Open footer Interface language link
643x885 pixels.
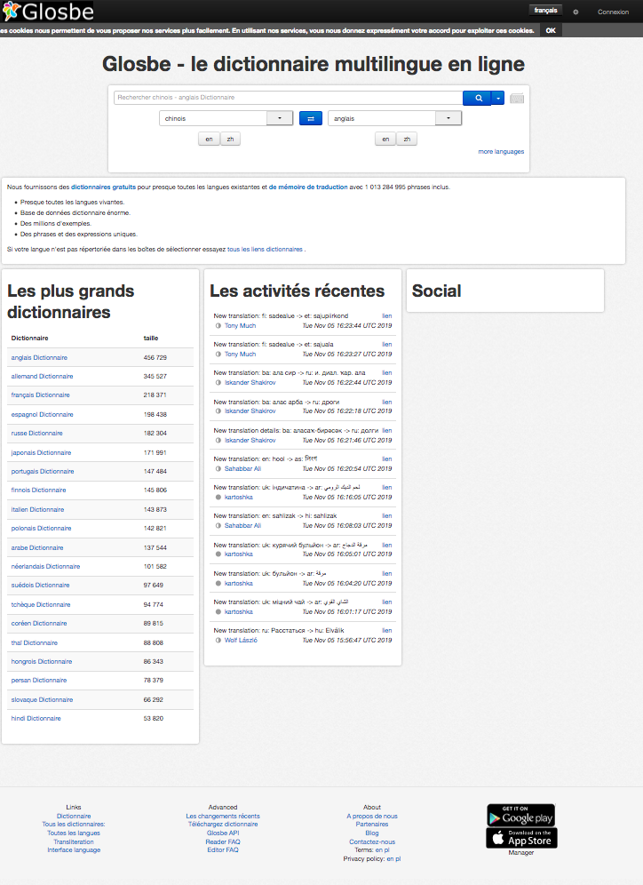(x=74, y=850)
